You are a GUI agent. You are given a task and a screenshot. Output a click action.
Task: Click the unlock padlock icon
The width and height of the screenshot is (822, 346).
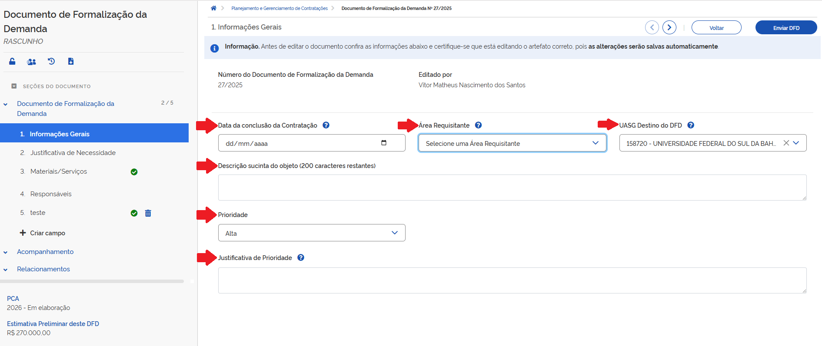[12, 62]
